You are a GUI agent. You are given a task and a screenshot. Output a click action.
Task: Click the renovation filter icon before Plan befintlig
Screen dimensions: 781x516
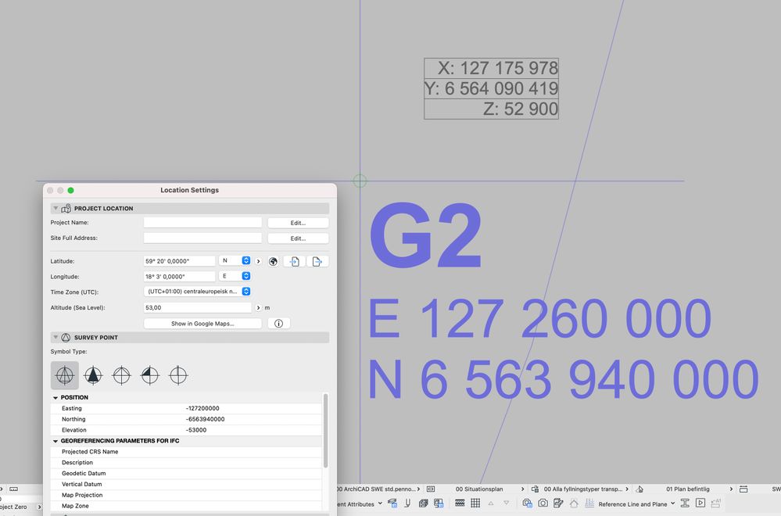[x=639, y=489]
